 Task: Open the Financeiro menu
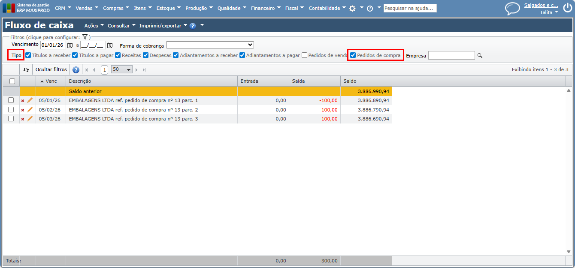(x=266, y=8)
